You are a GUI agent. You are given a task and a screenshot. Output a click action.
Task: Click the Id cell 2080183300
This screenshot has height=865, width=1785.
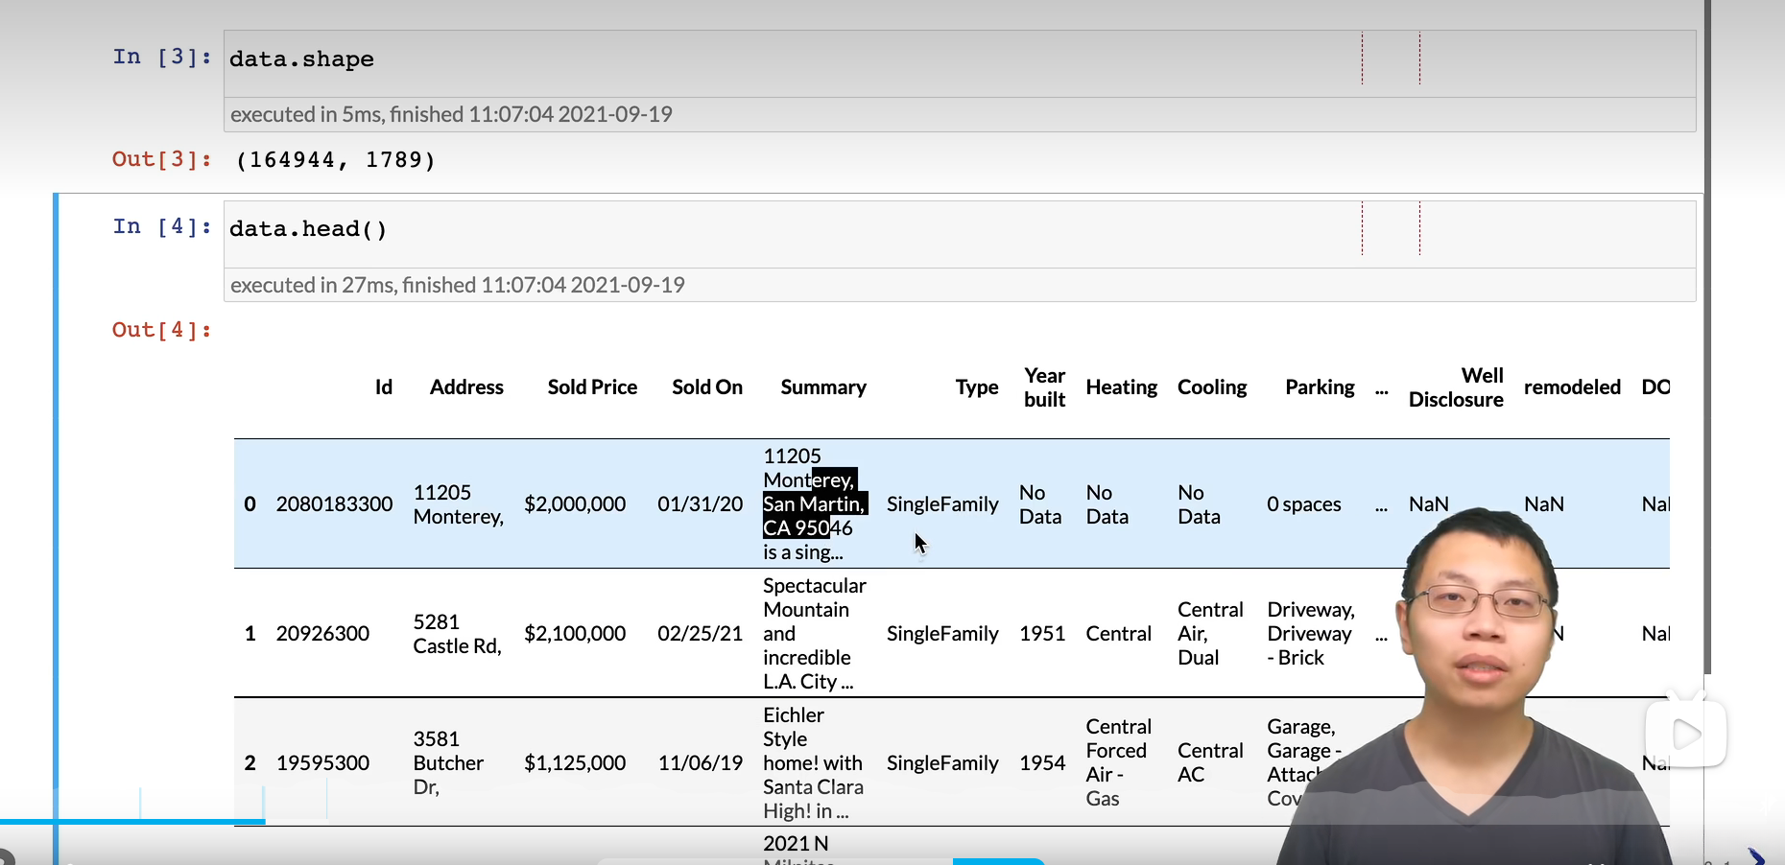click(334, 504)
